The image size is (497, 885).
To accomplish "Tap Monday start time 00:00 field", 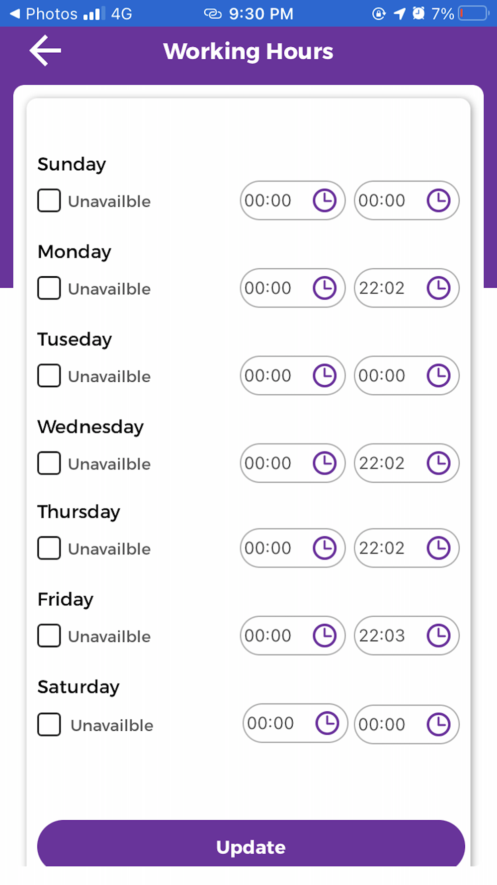I will (268, 288).
